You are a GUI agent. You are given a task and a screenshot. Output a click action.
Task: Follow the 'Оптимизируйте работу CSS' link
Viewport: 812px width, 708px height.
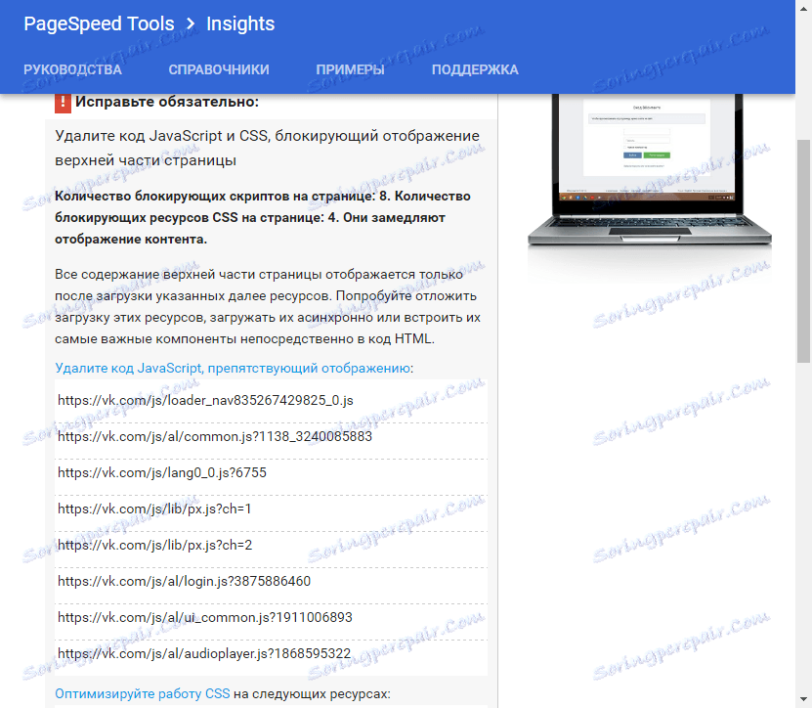point(143,693)
